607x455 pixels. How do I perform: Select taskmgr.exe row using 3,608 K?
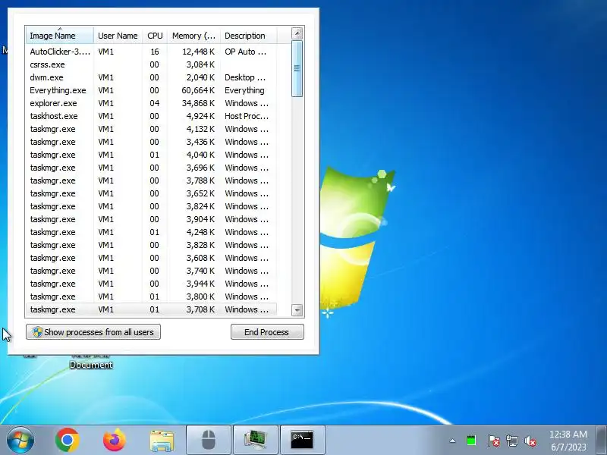pos(151,258)
